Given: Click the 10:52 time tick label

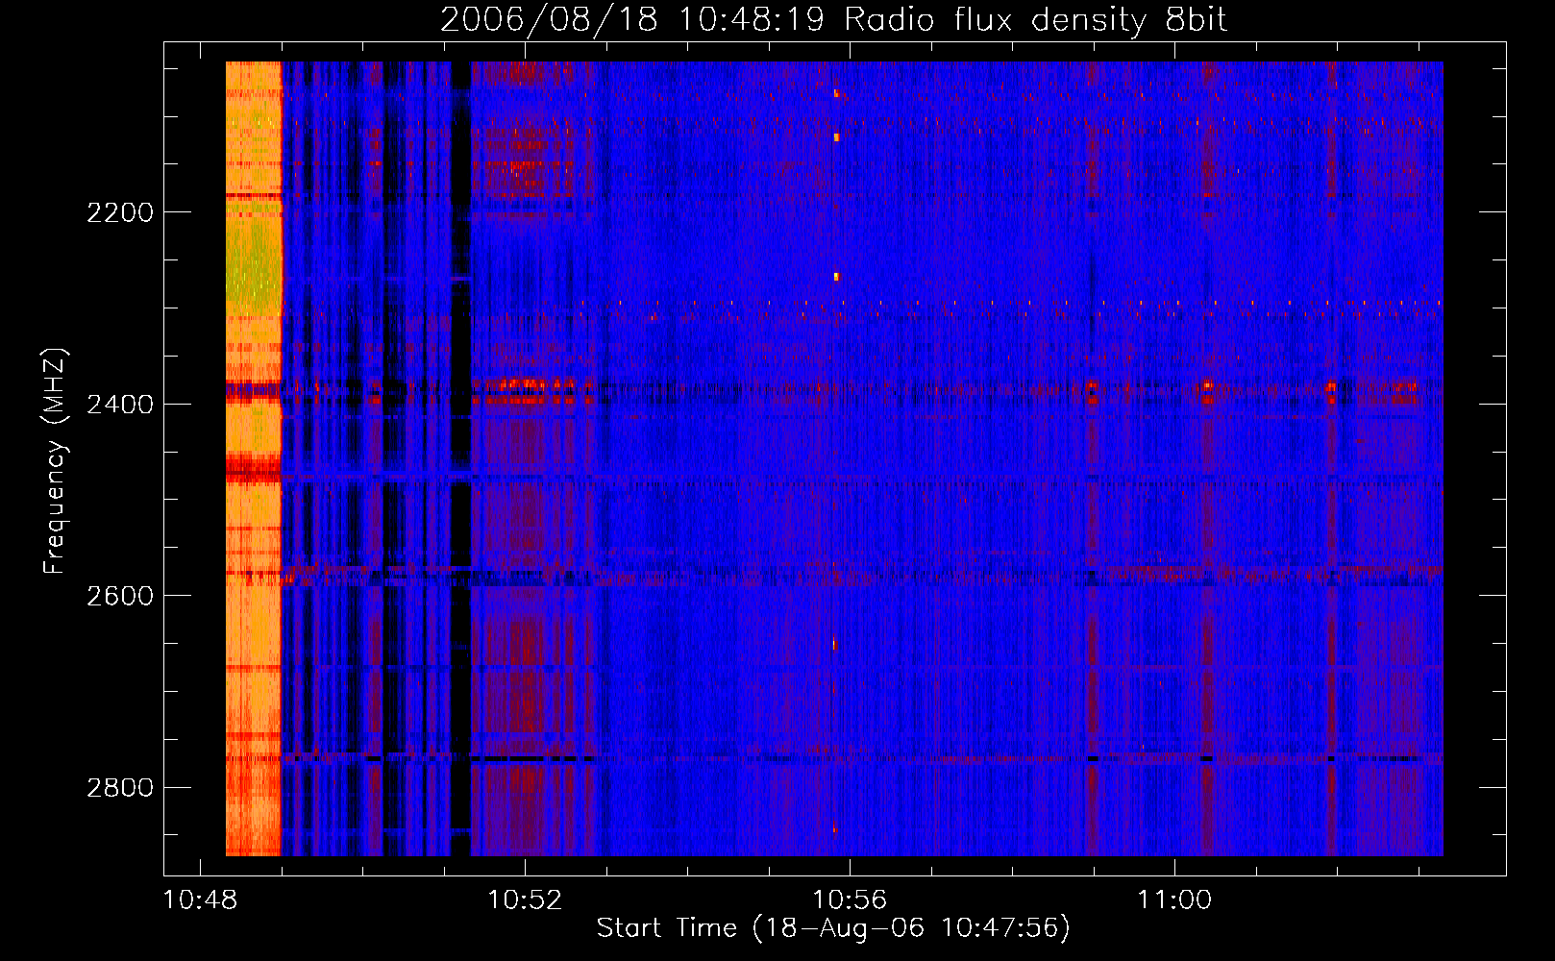Looking at the screenshot, I should click(525, 900).
